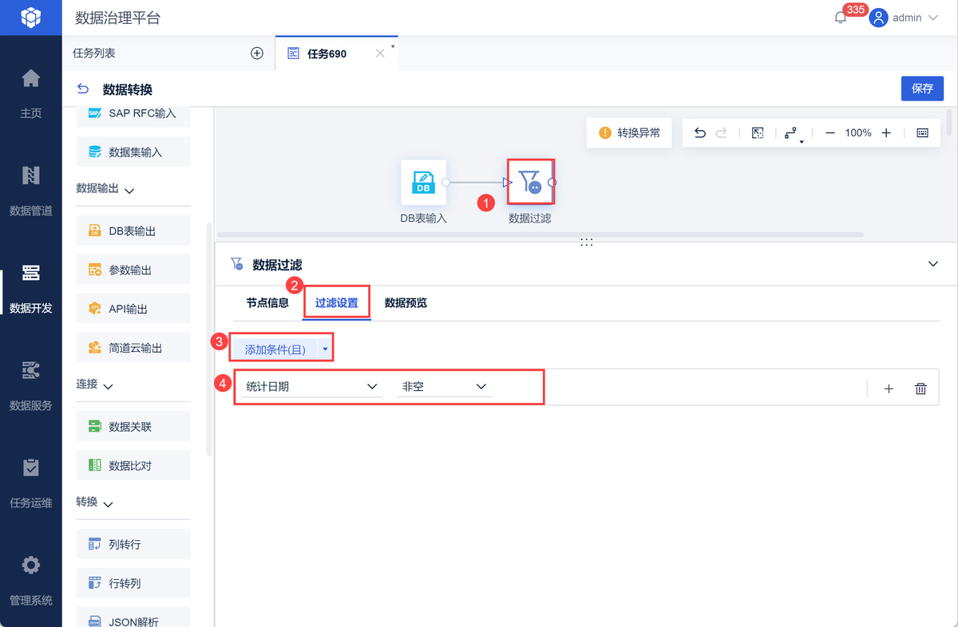Switch to 数据预览 tab
The width and height of the screenshot is (958, 627).
click(406, 303)
